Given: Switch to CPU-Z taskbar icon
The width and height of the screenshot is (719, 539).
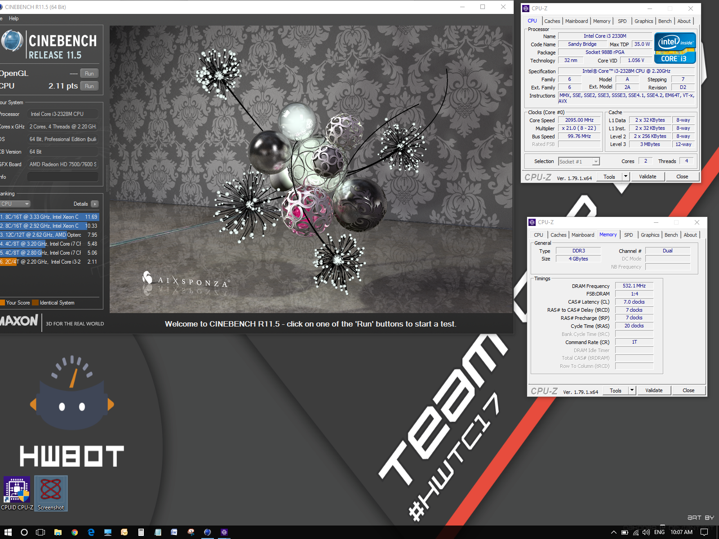Looking at the screenshot, I should click(x=224, y=532).
